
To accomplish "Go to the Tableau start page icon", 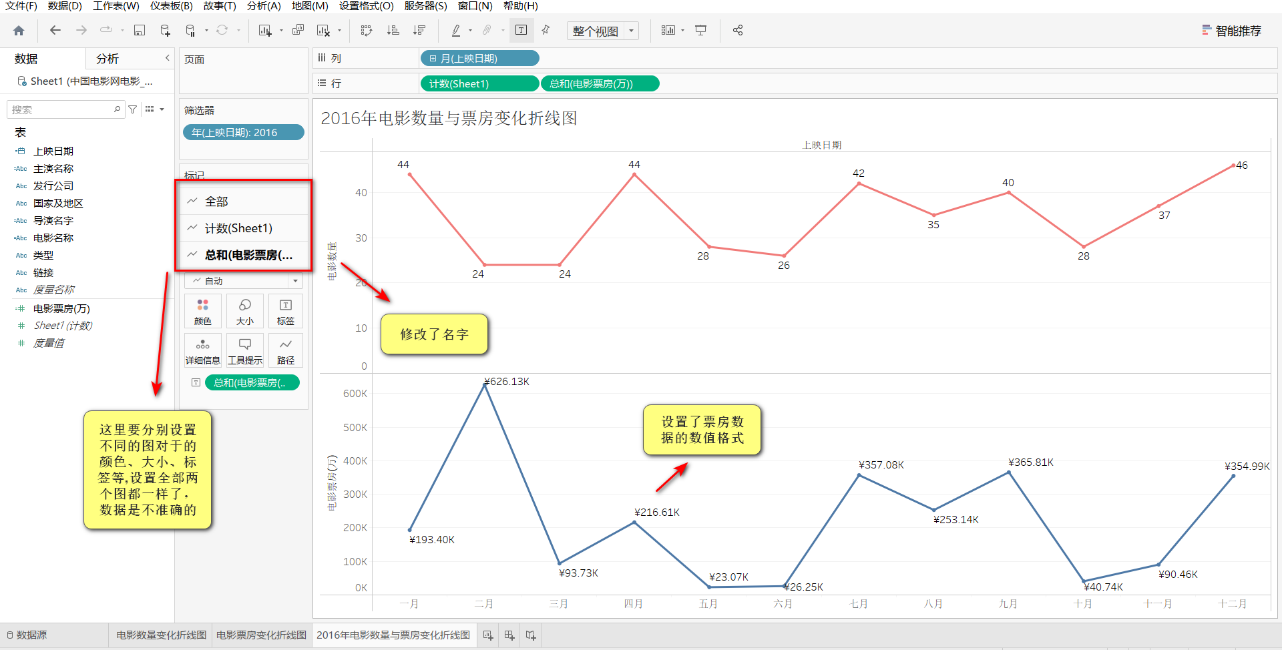I will pyautogui.click(x=19, y=31).
